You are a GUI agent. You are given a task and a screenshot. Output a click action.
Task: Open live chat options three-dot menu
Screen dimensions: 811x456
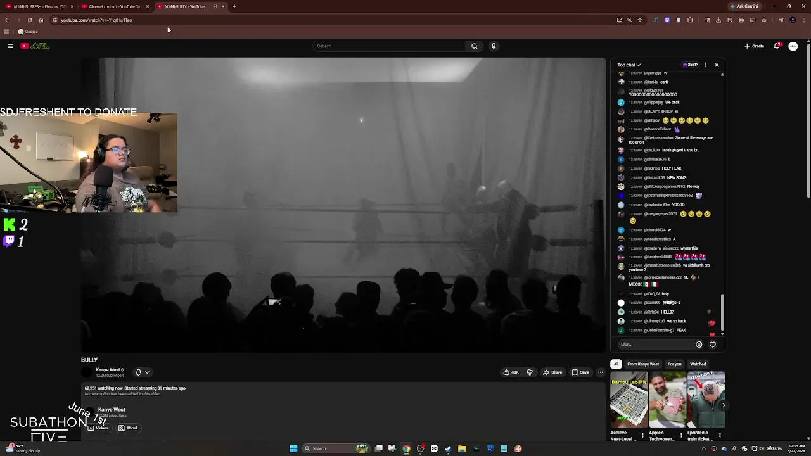[x=705, y=65]
